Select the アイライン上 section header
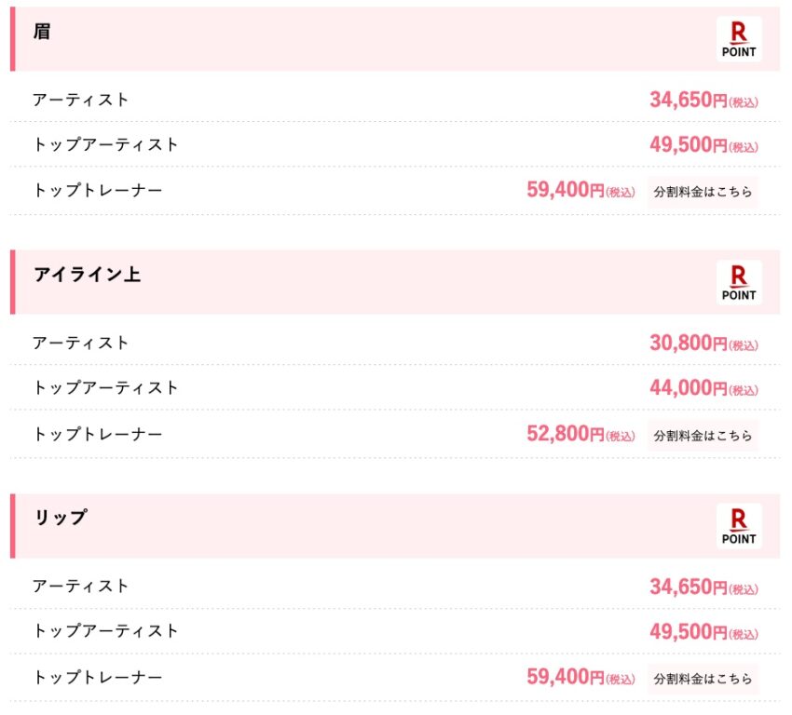The image size is (792, 715). (395, 283)
